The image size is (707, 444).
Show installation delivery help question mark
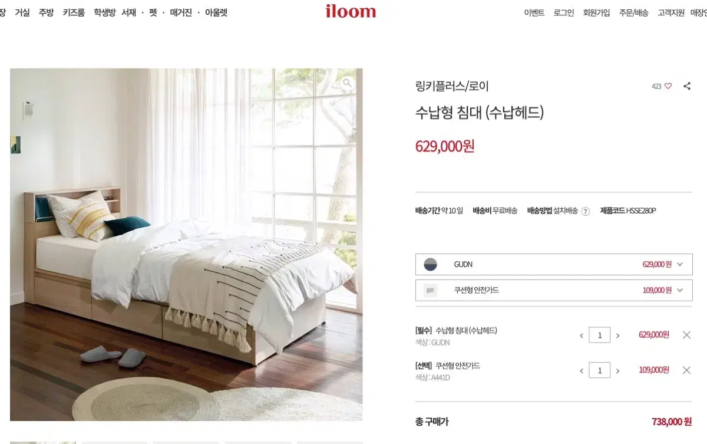(x=586, y=211)
